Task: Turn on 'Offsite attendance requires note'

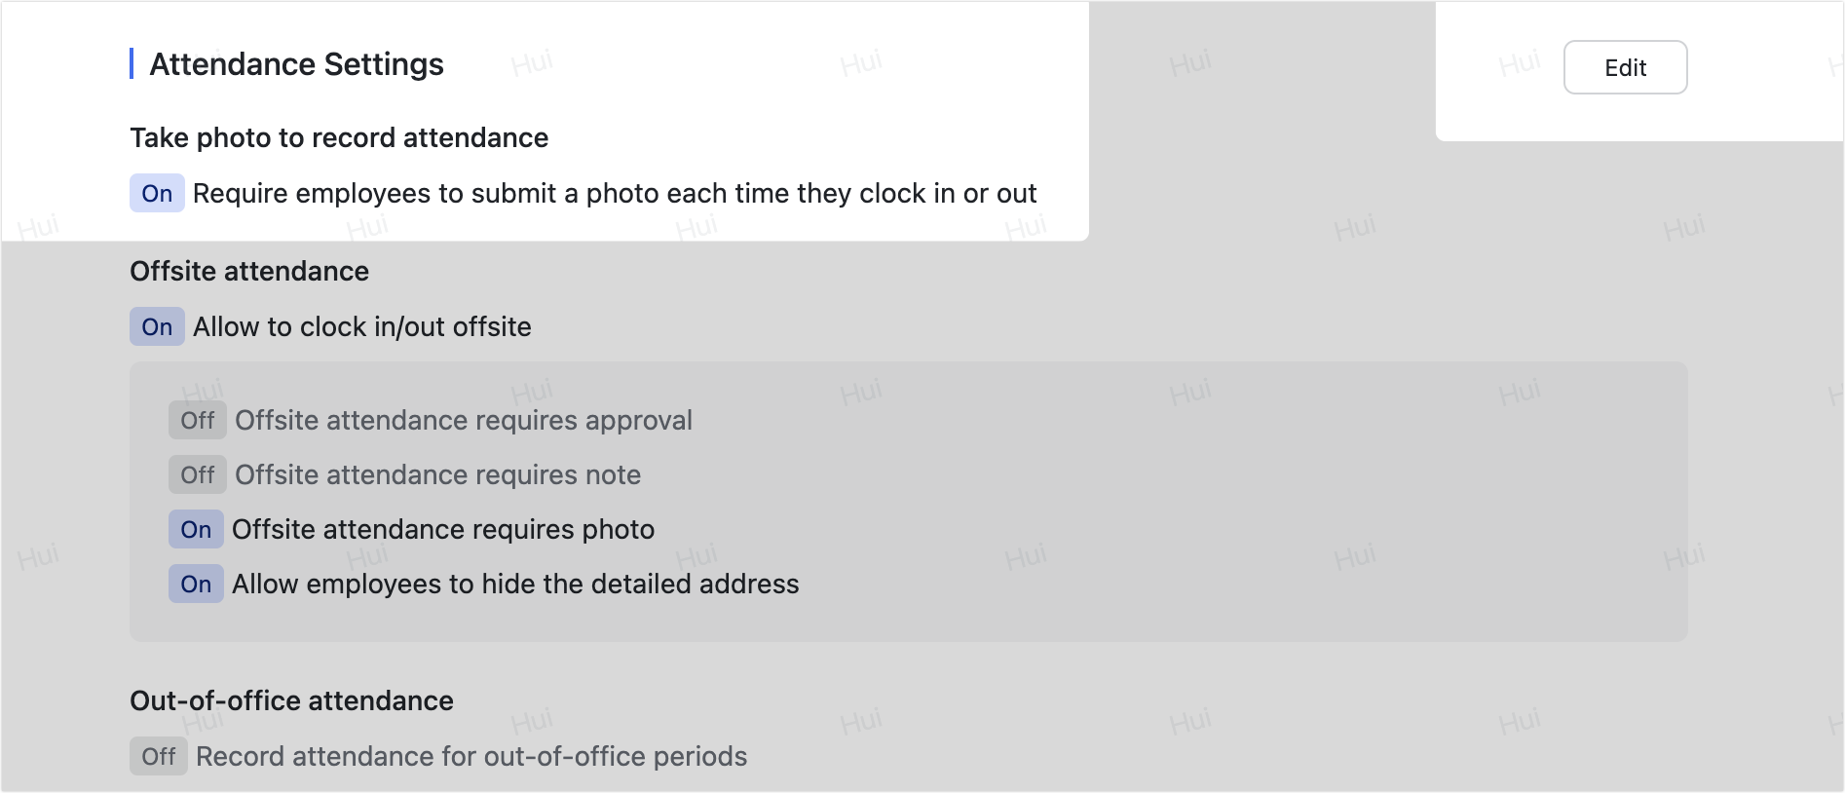Action: [197, 474]
